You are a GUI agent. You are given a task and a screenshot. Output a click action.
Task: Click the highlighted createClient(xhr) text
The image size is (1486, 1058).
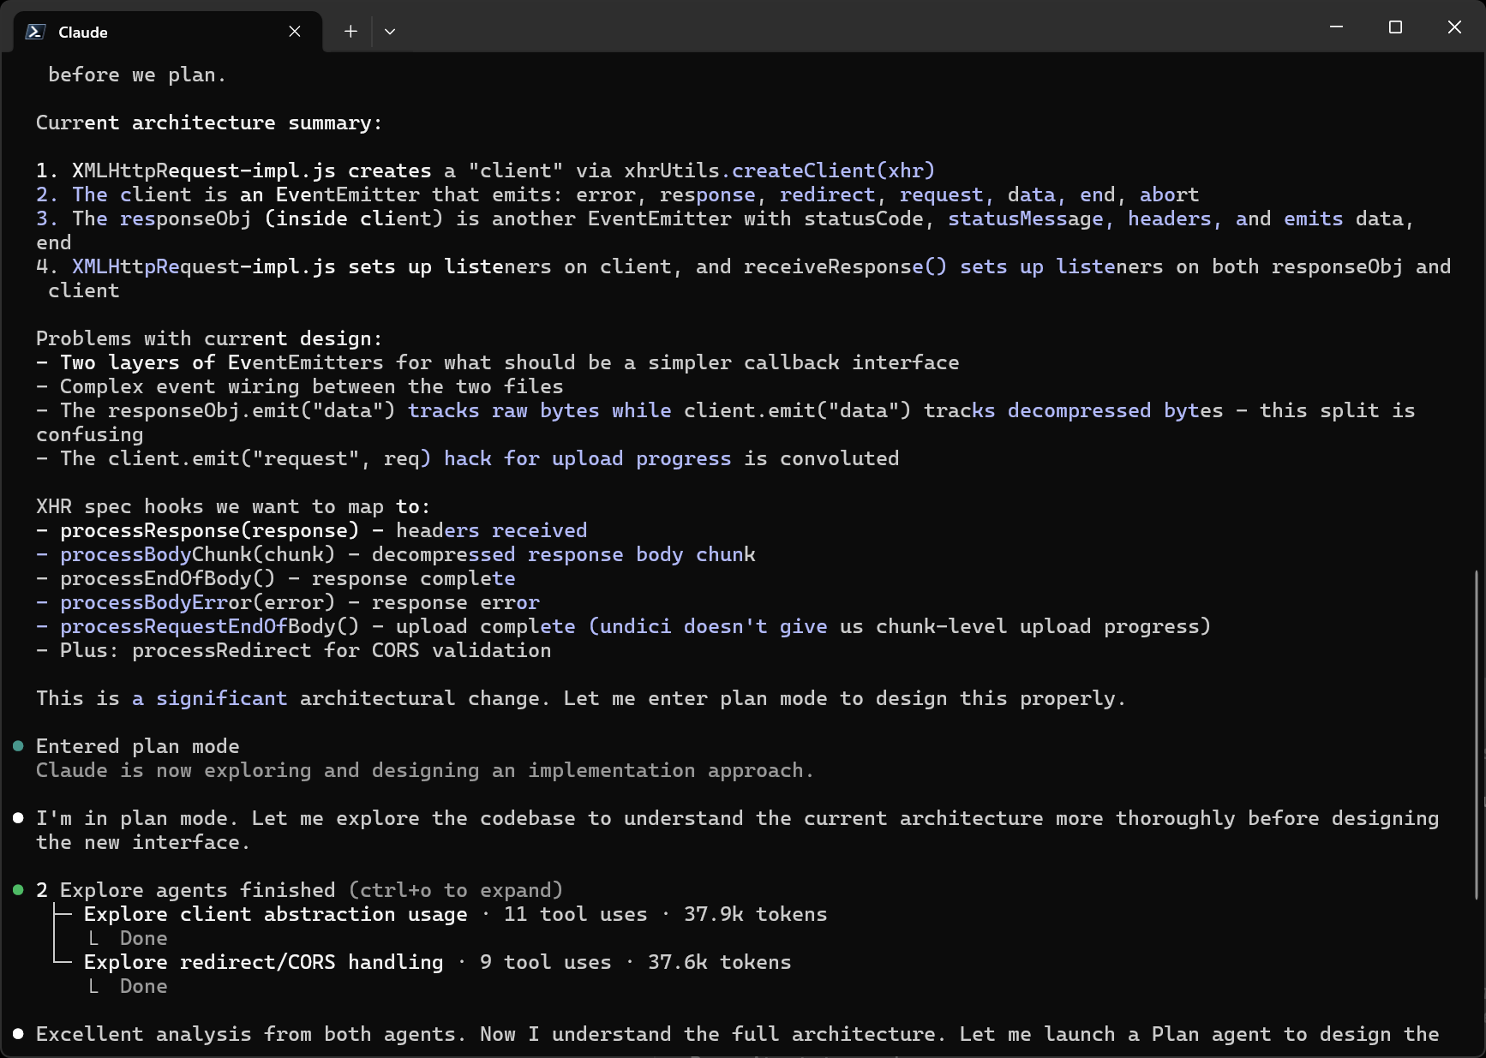833,170
